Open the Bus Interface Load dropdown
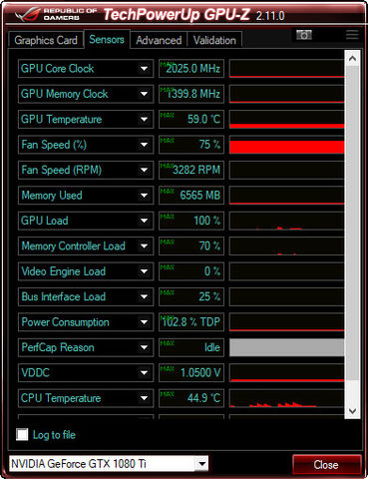The width and height of the screenshot is (368, 479). [x=144, y=296]
